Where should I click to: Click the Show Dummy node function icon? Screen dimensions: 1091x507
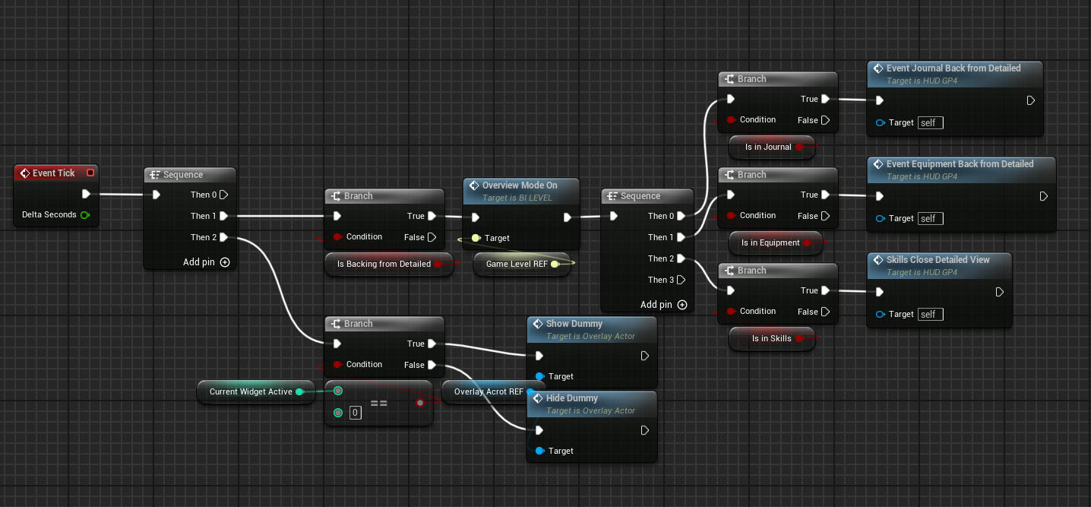tap(537, 324)
